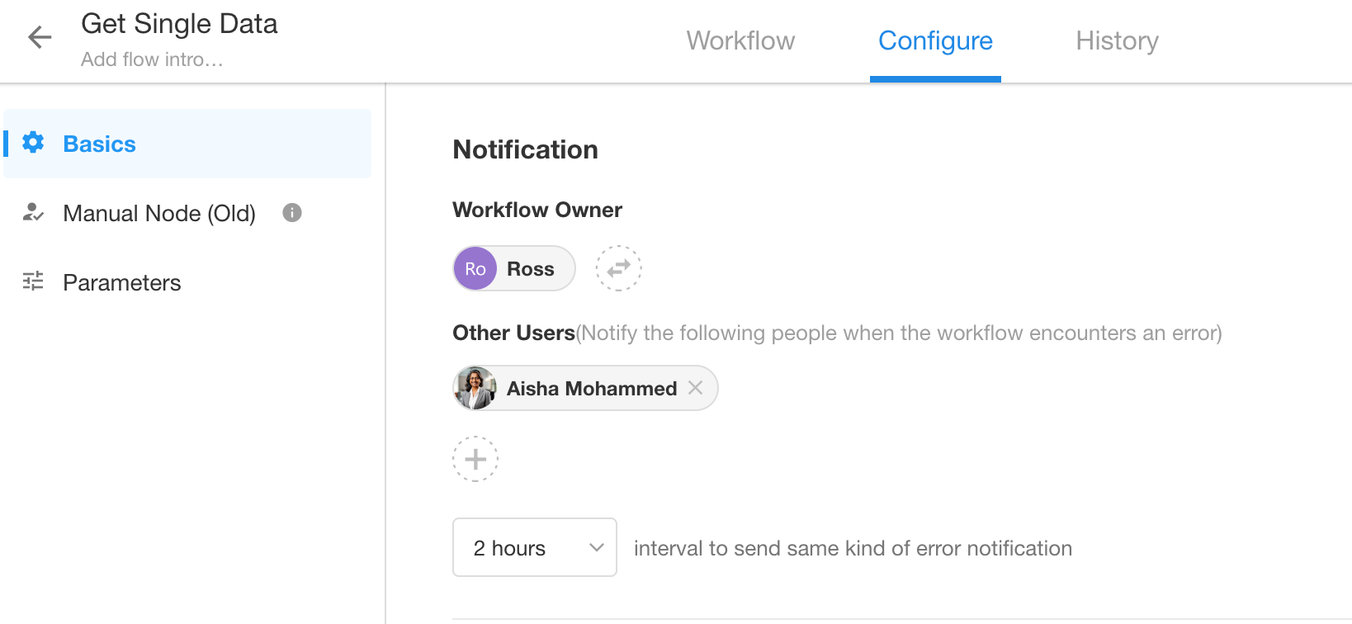Click the purple Ro avatar

[475, 268]
